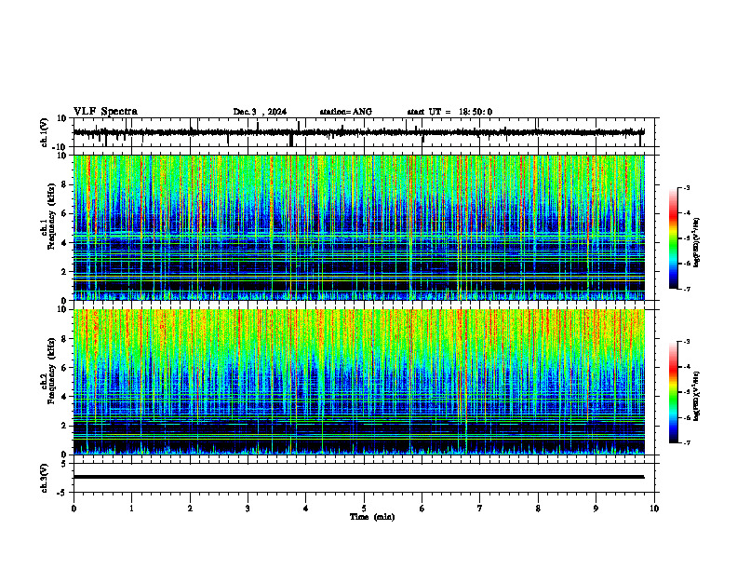The image size is (737, 570).
Task: Click the "VLF Spectra" title text
Action: (105, 112)
